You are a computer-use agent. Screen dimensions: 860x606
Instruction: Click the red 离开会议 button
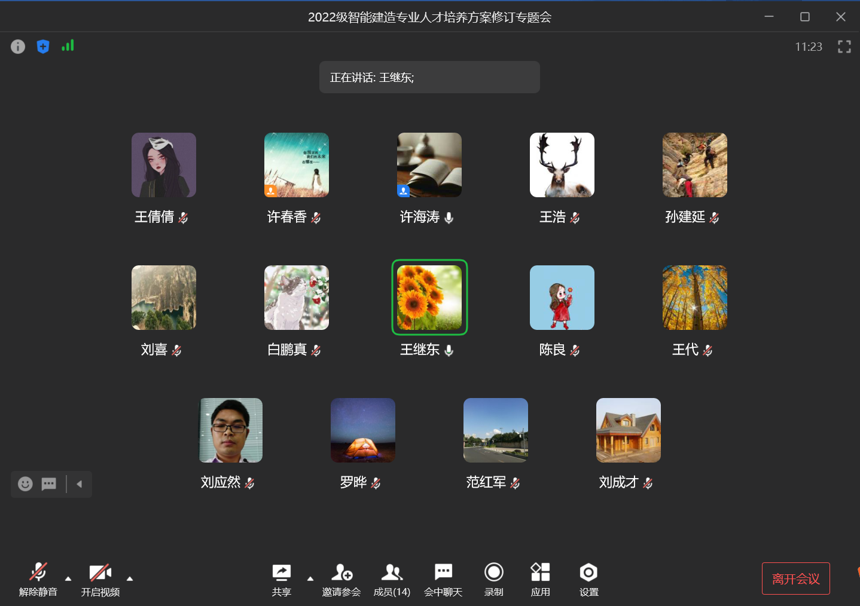tap(795, 579)
